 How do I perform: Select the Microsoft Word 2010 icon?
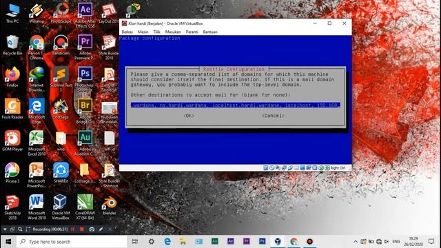coord(37,207)
